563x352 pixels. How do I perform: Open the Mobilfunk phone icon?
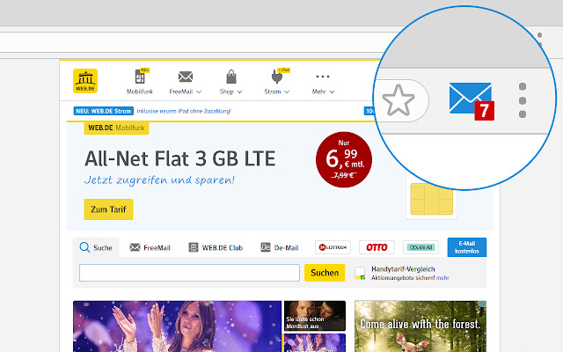[140, 77]
